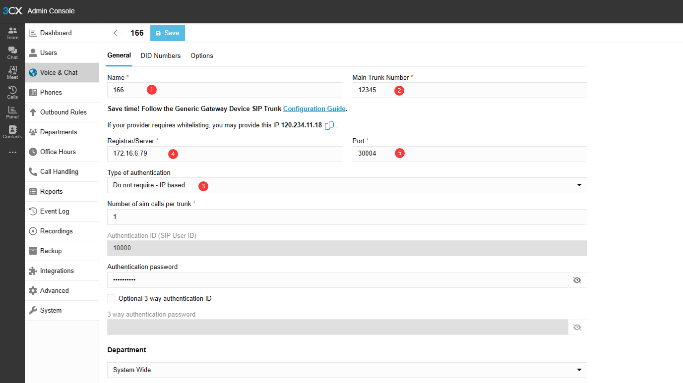Image resolution: width=683 pixels, height=383 pixels.
Task: Toggle visibility of 3 way authentication password
Action: point(577,328)
